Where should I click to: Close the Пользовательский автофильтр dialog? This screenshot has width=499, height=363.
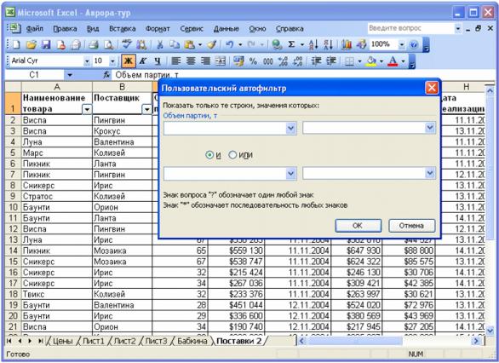(x=432, y=88)
